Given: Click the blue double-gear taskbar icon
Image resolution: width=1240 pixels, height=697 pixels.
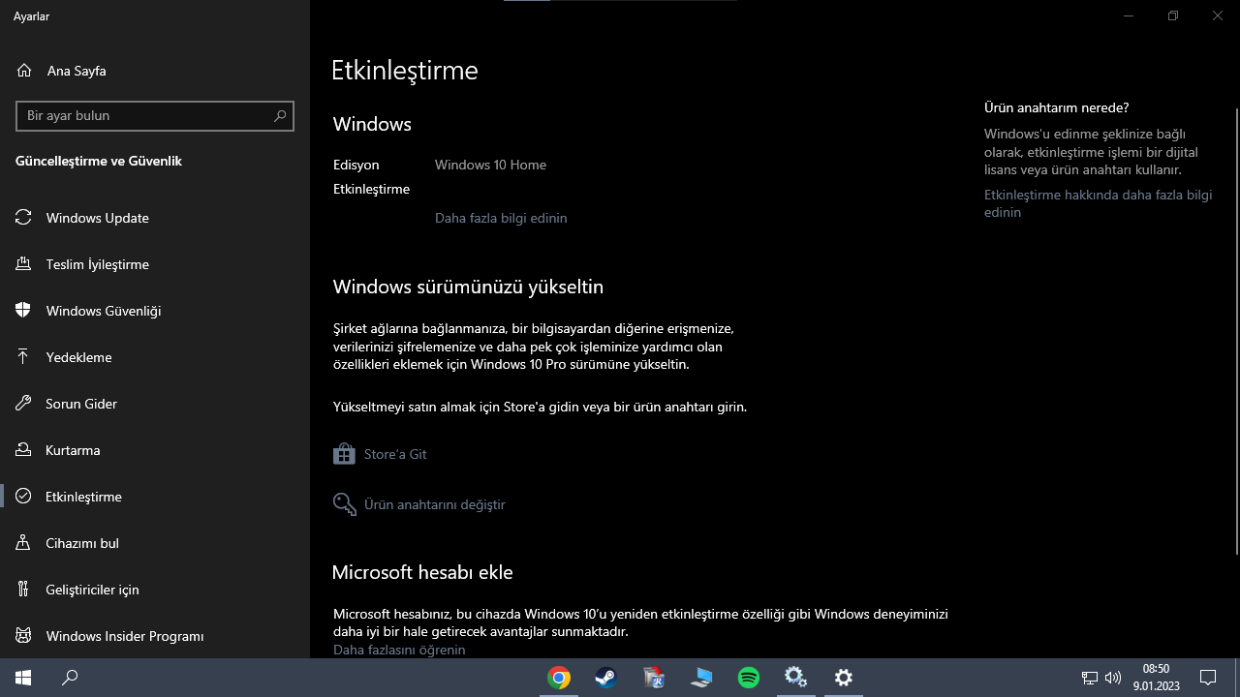Looking at the screenshot, I should (796, 678).
